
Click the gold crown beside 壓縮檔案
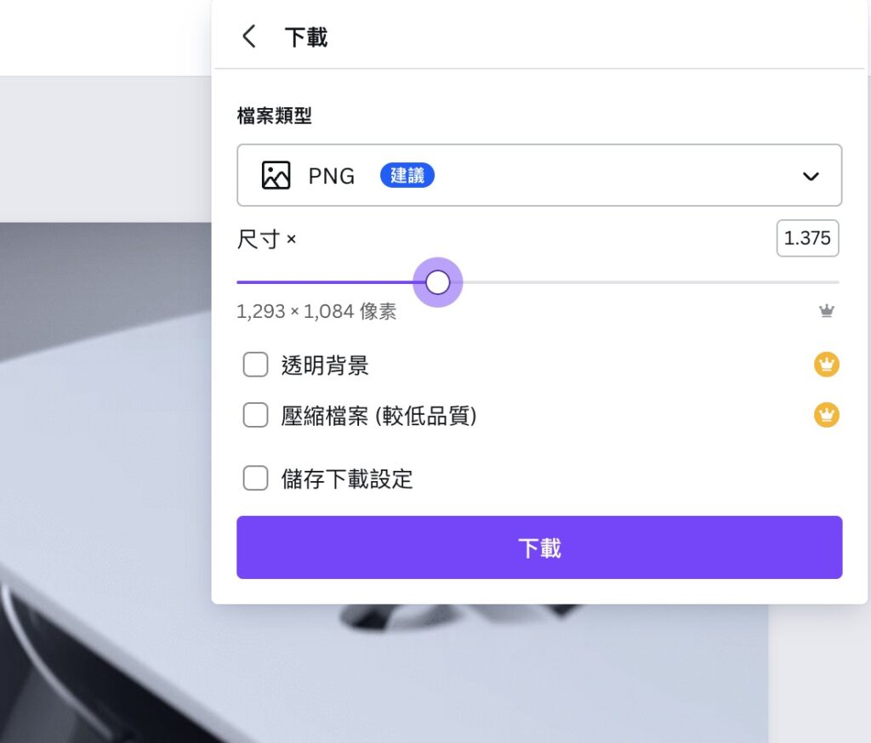[x=827, y=415]
